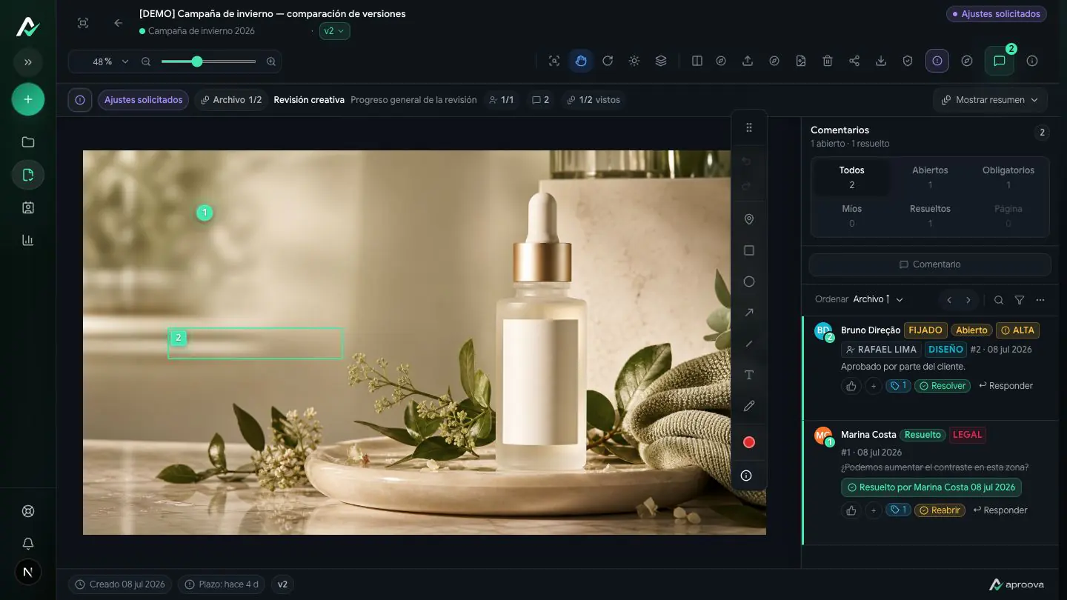Search comments with magnifier icon
This screenshot has width=1067, height=600.
point(999,300)
